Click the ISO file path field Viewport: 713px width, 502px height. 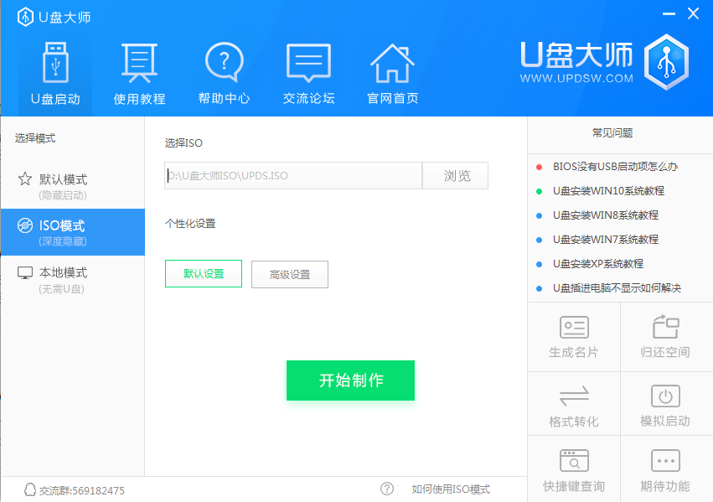pos(293,176)
